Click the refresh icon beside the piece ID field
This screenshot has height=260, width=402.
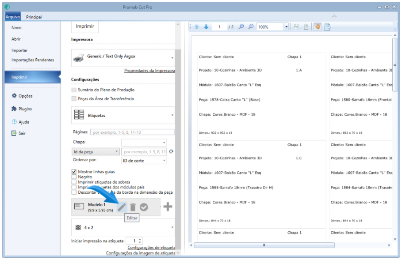tap(171, 151)
